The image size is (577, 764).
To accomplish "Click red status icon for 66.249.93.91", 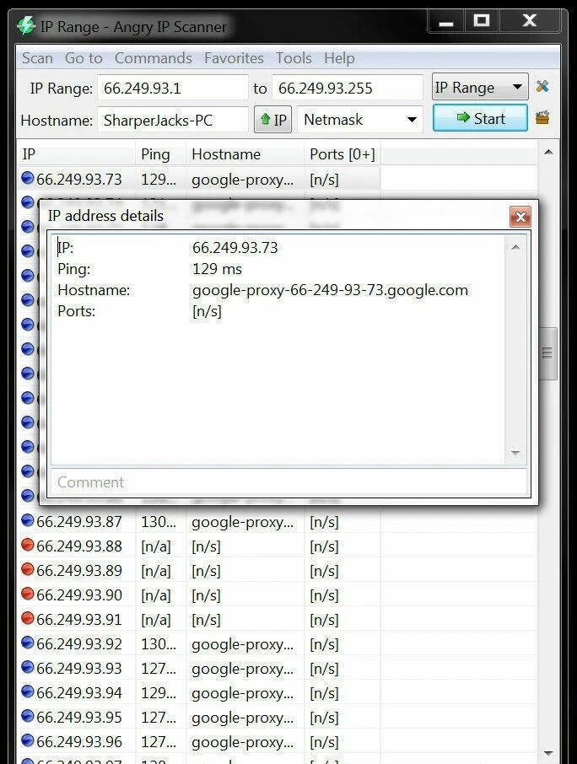I will tap(28, 618).
